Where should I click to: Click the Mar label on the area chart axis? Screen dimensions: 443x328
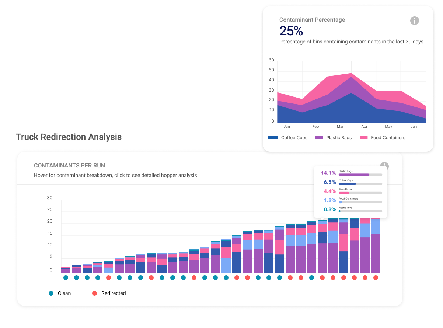pos(340,127)
